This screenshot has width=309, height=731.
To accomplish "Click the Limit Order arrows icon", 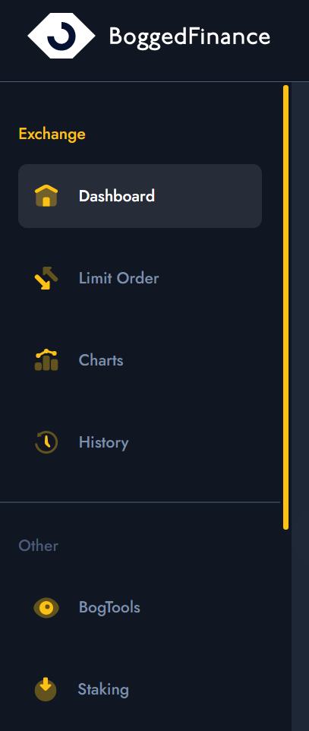I will (x=46, y=278).
